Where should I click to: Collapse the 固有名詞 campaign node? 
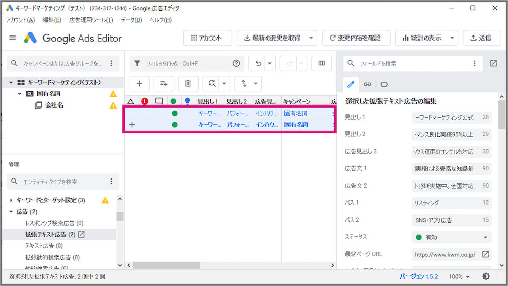coord(20,94)
